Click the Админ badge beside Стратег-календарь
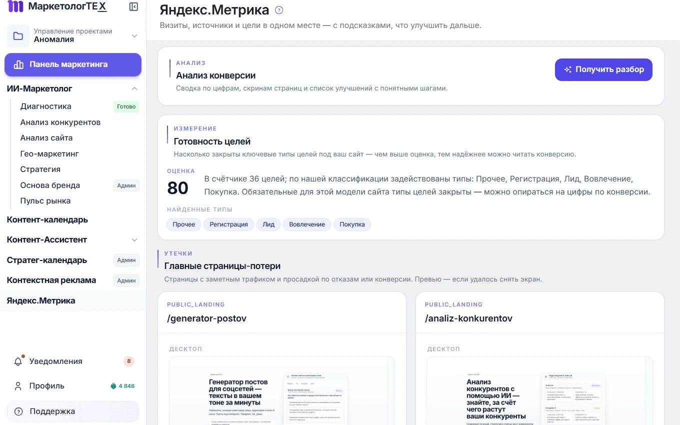 [126, 260]
